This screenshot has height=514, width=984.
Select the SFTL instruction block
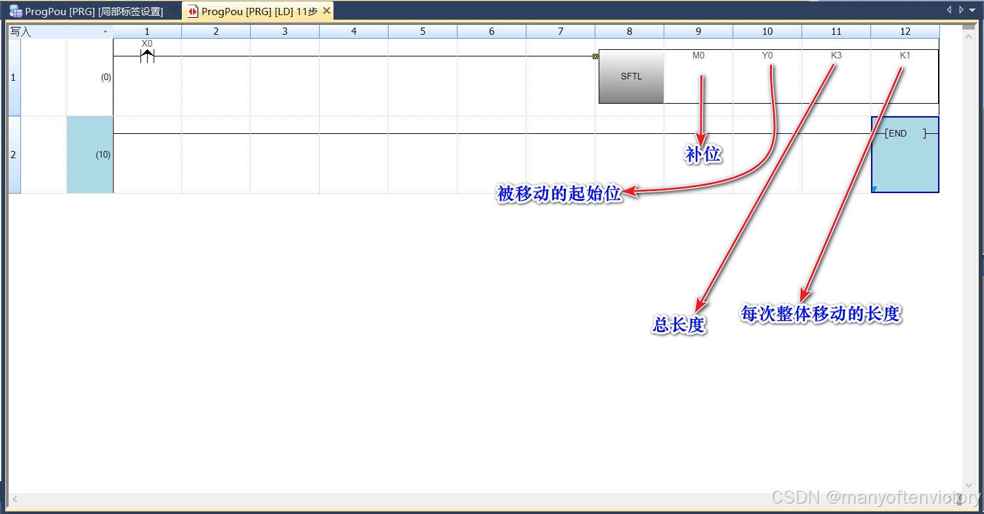point(631,77)
